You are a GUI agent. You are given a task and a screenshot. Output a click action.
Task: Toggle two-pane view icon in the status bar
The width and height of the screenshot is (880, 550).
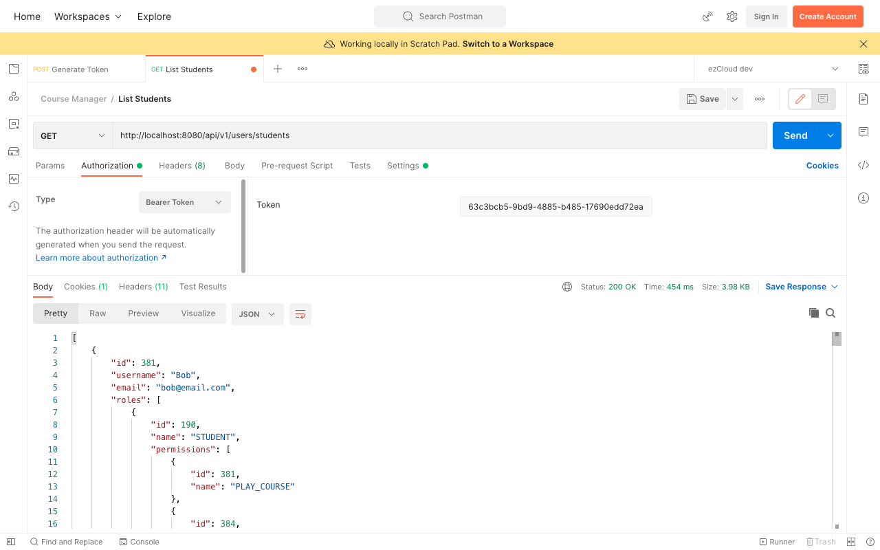pyautogui.click(x=851, y=542)
